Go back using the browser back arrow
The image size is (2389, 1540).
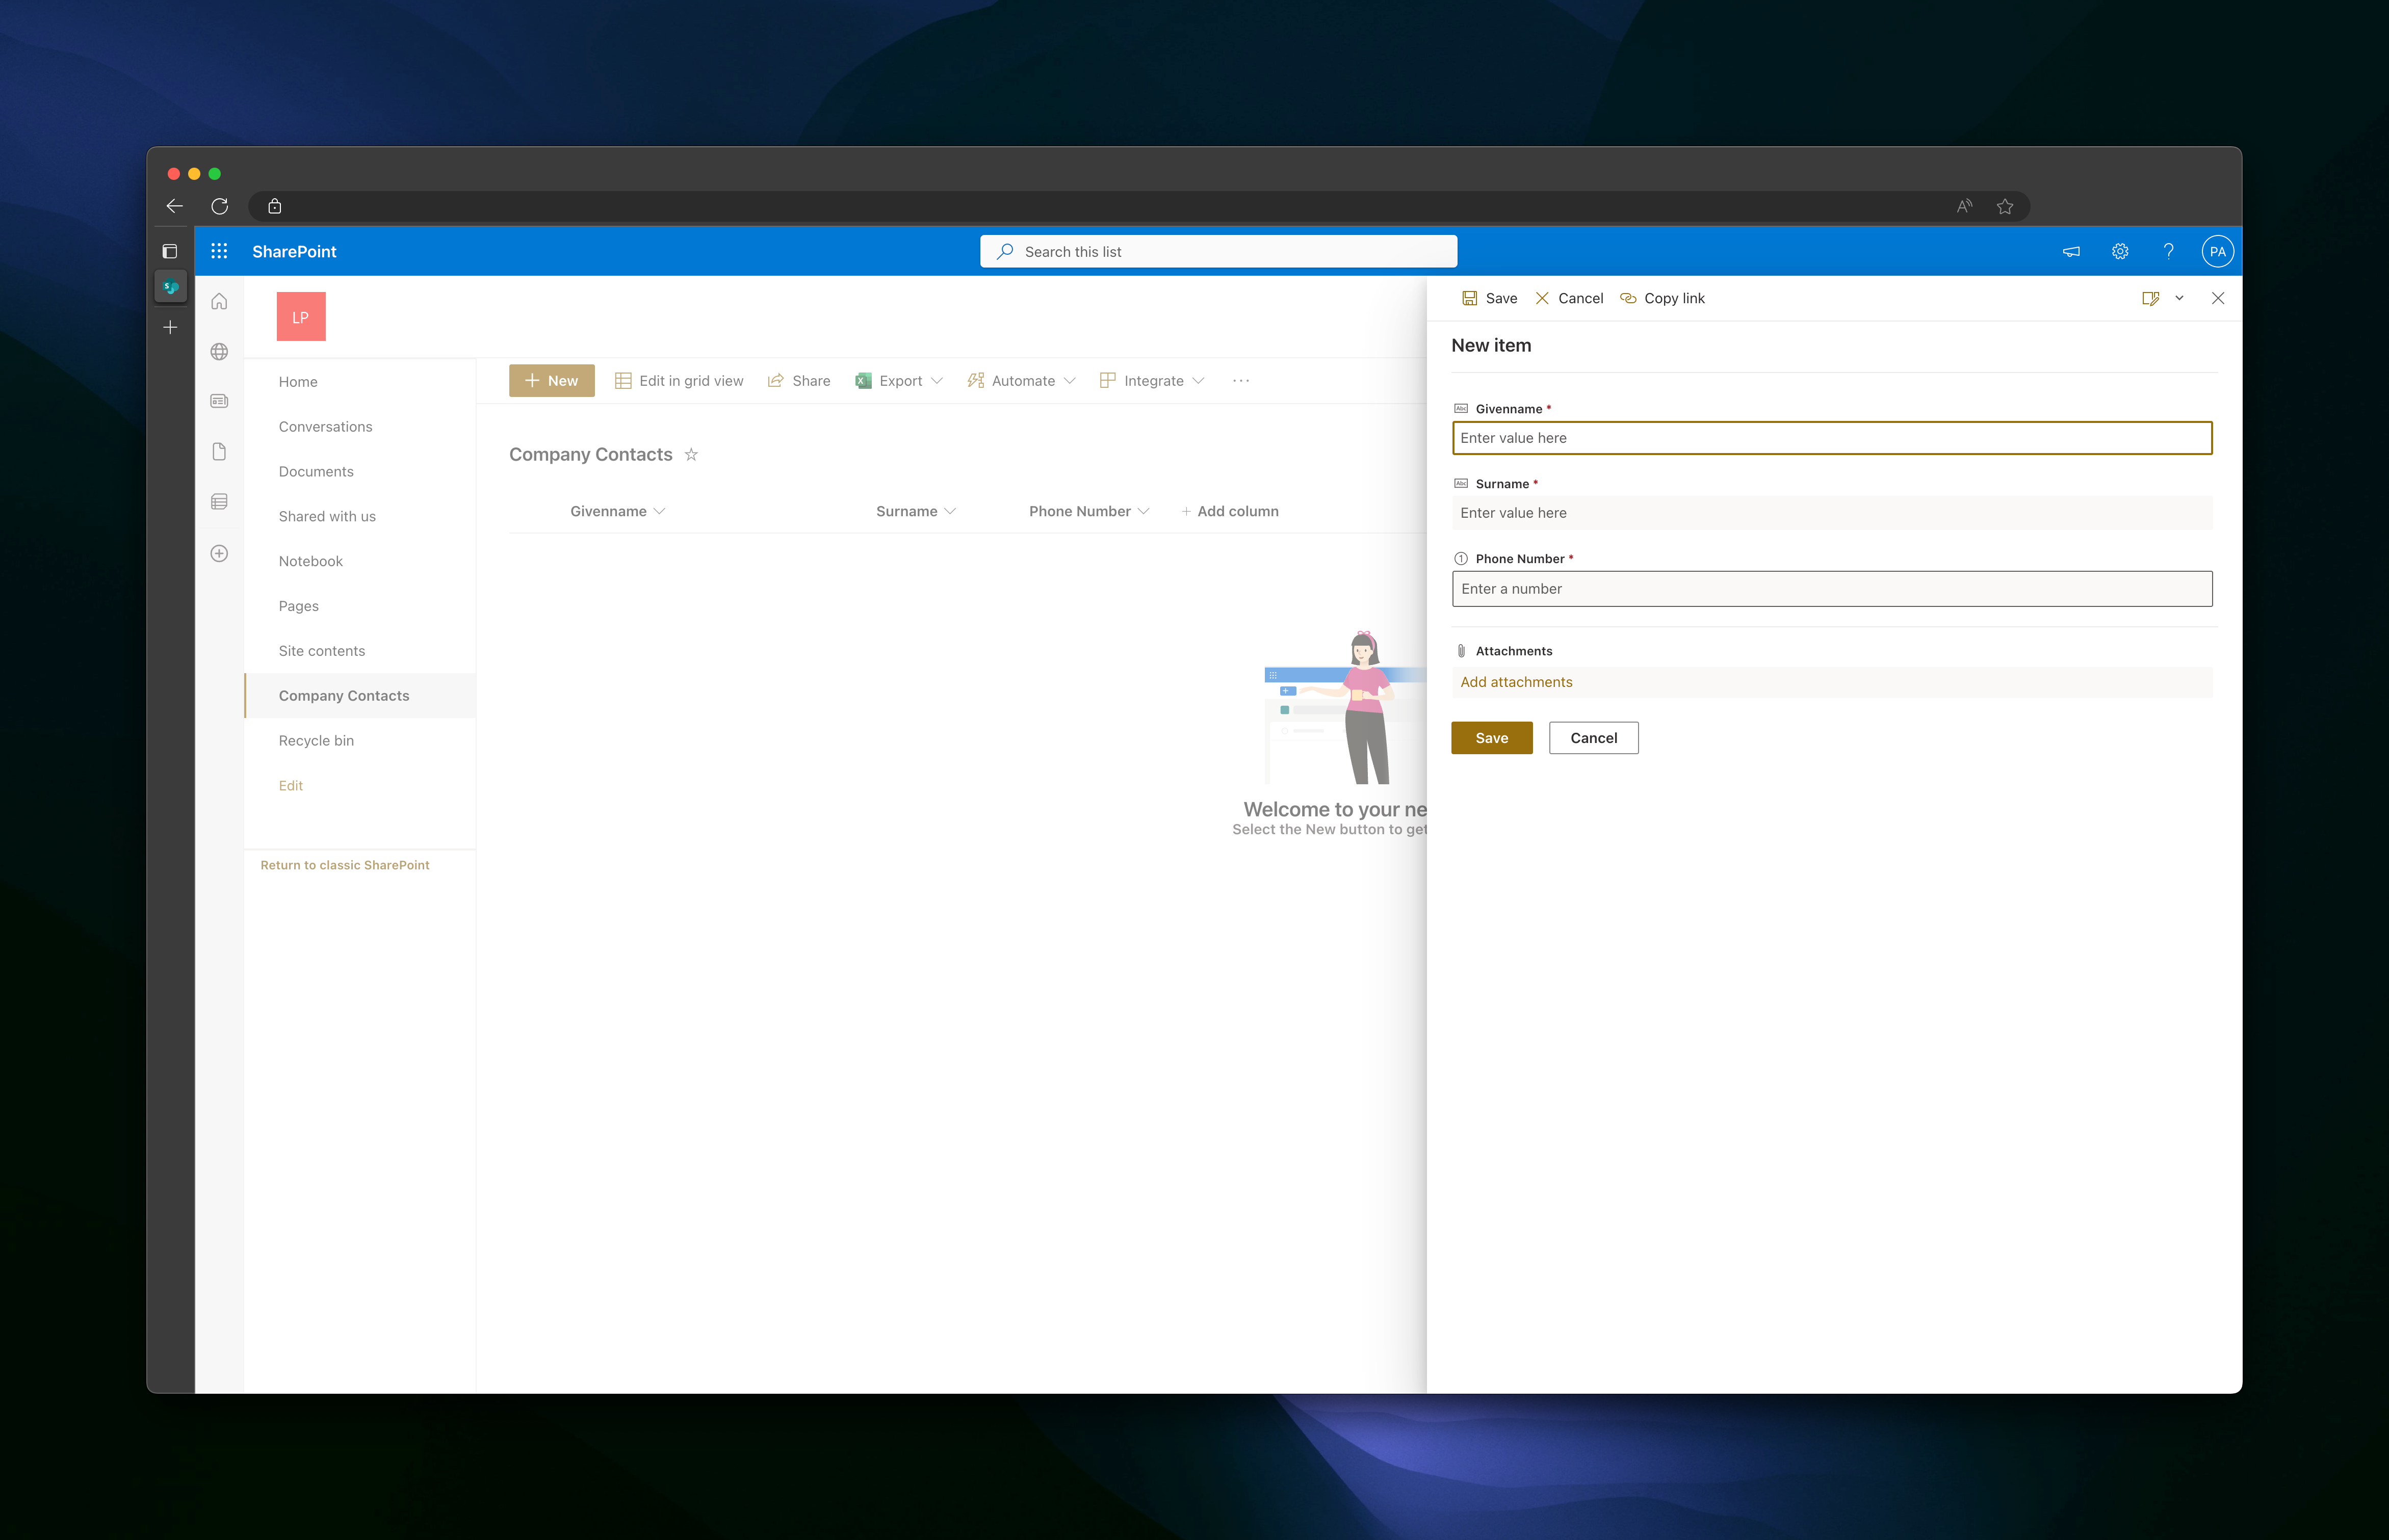[174, 206]
